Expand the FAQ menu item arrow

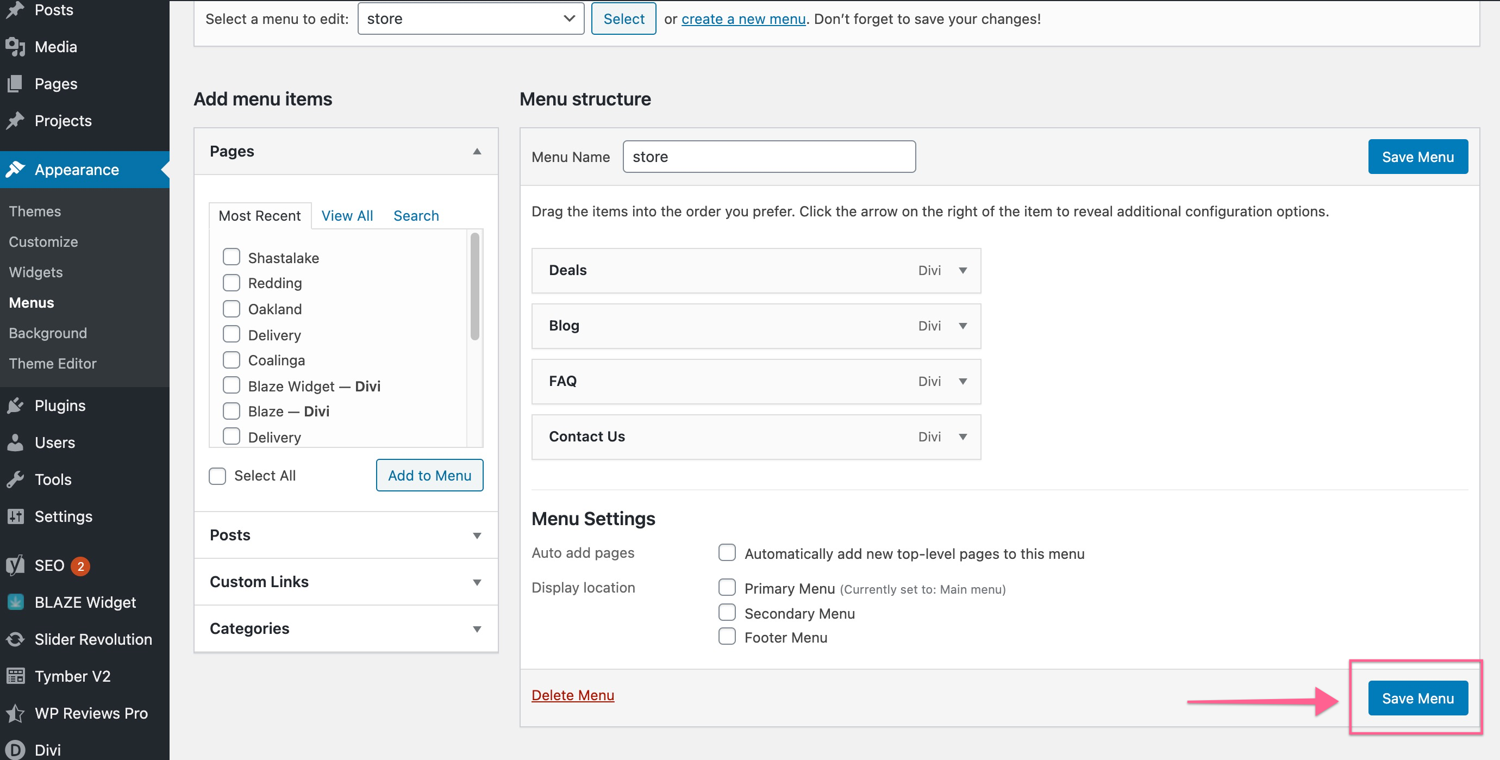(x=962, y=381)
